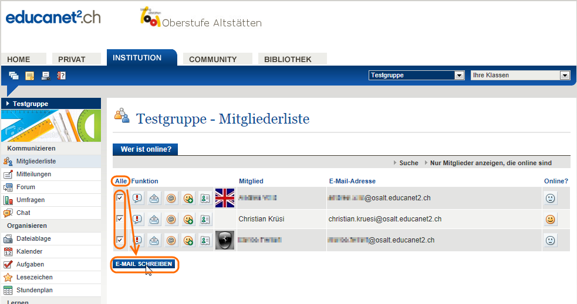Click the E-MAIL SCHREIBEN button

click(144, 264)
